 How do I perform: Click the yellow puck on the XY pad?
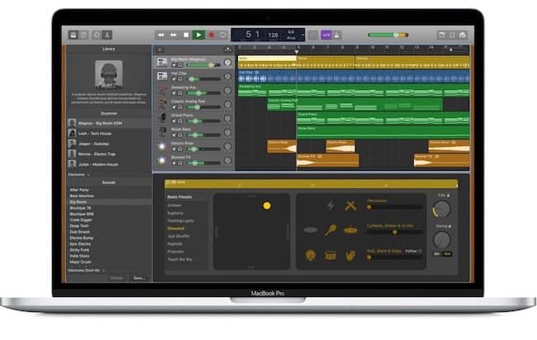pos(267,205)
